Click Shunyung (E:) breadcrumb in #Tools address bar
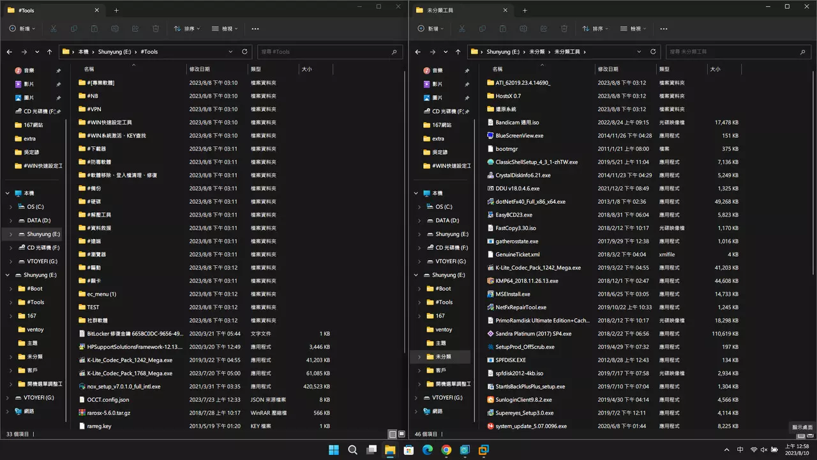Screen dimensions: 817x460 point(115,52)
